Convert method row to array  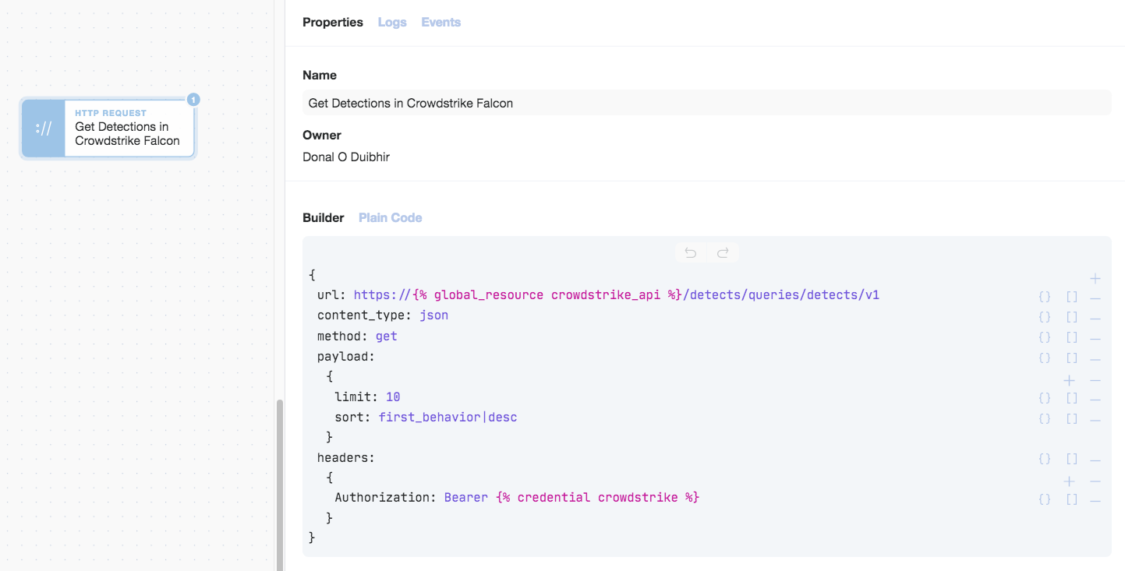pyautogui.click(x=1072, y=337)
